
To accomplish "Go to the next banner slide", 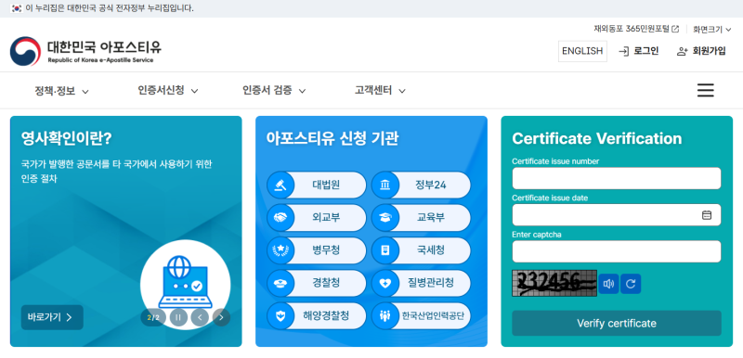I will (221, 317).
